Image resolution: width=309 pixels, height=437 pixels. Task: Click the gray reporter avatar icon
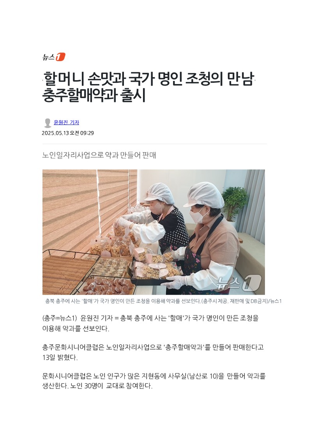(48, 123)
